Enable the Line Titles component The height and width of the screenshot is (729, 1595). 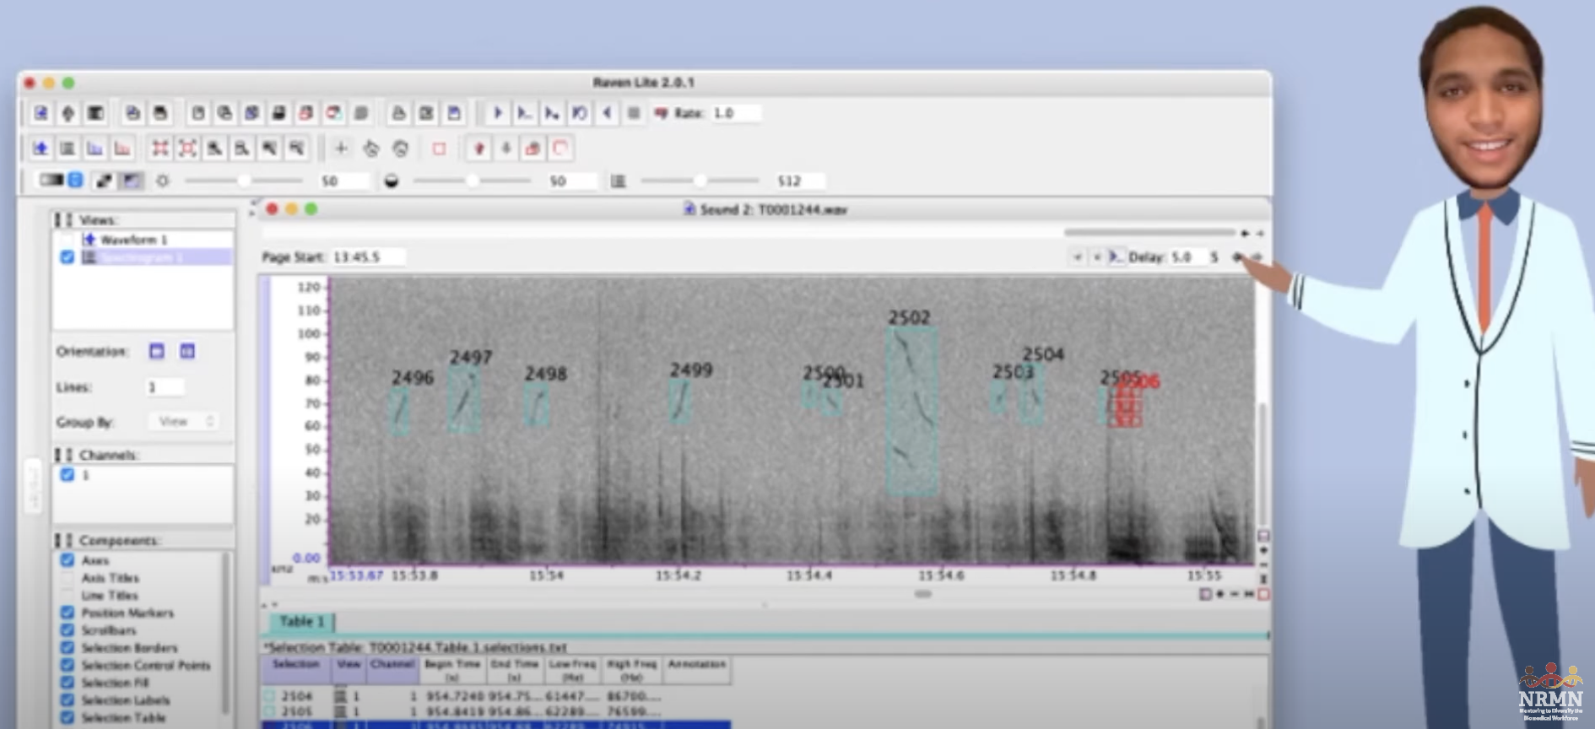coord(68,596)
